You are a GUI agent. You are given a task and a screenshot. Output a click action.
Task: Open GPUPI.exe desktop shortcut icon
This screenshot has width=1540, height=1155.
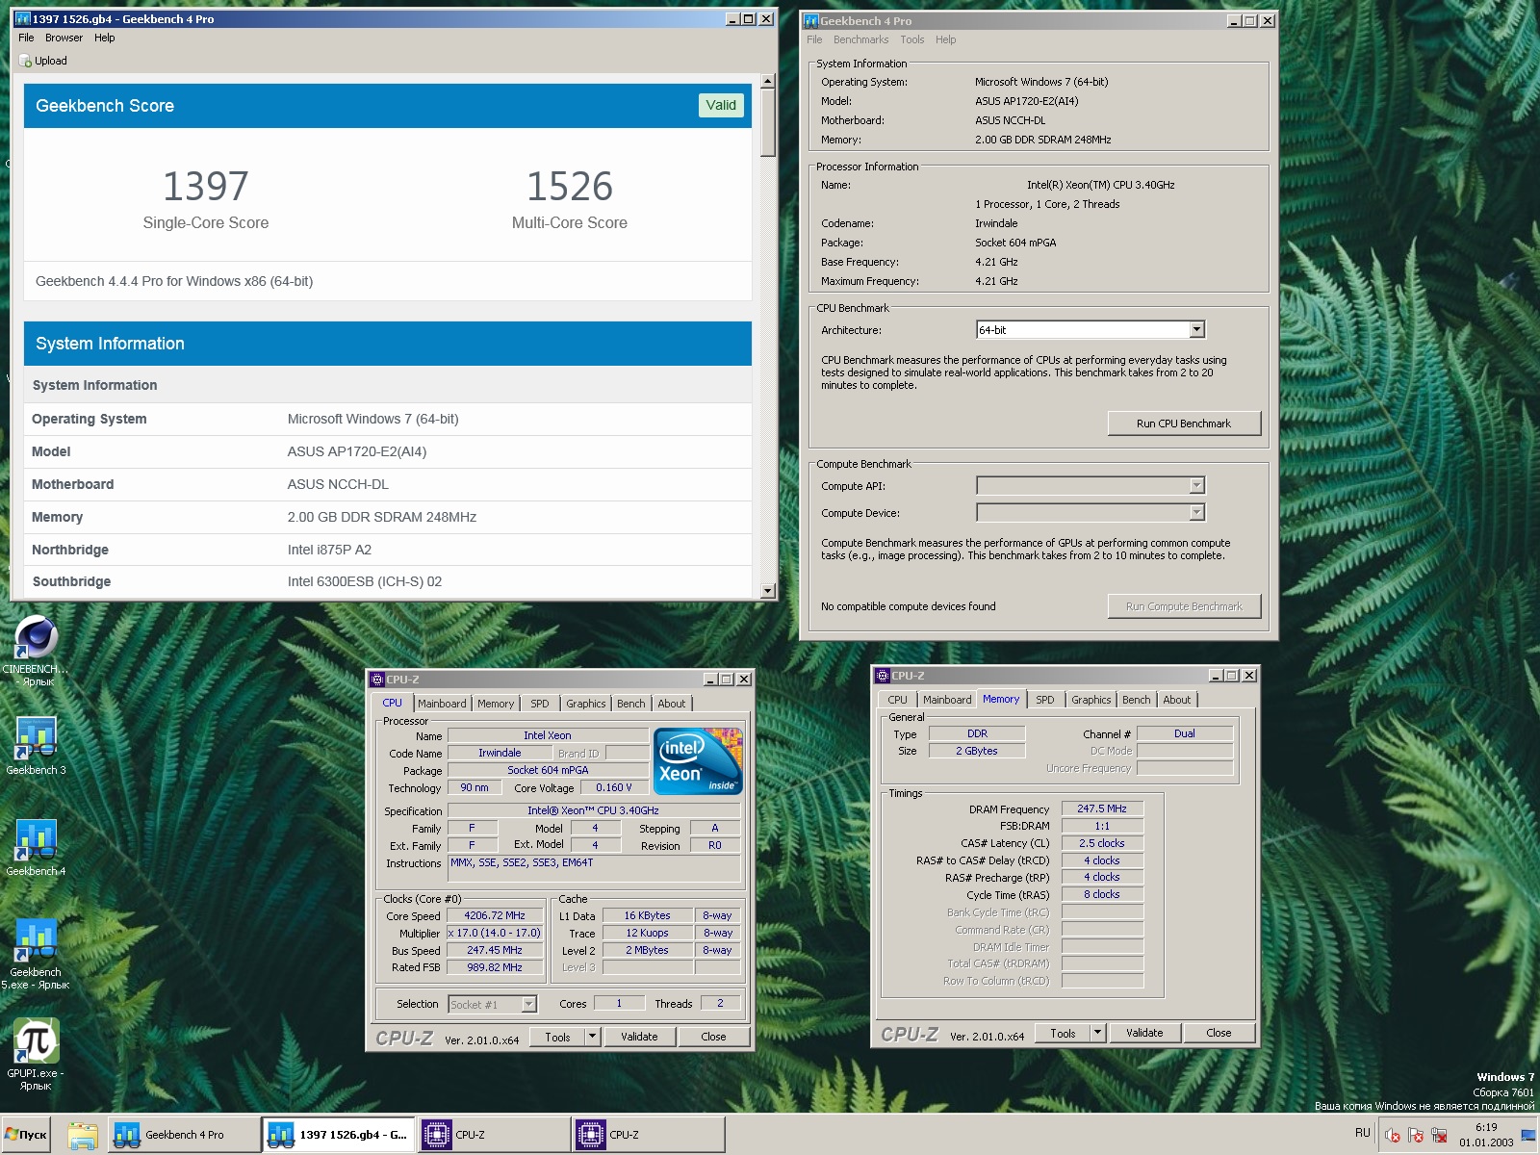pos(37,1042)
